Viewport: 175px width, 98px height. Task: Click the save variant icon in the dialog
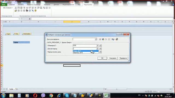pyautogui.click(x=100, y=39)
